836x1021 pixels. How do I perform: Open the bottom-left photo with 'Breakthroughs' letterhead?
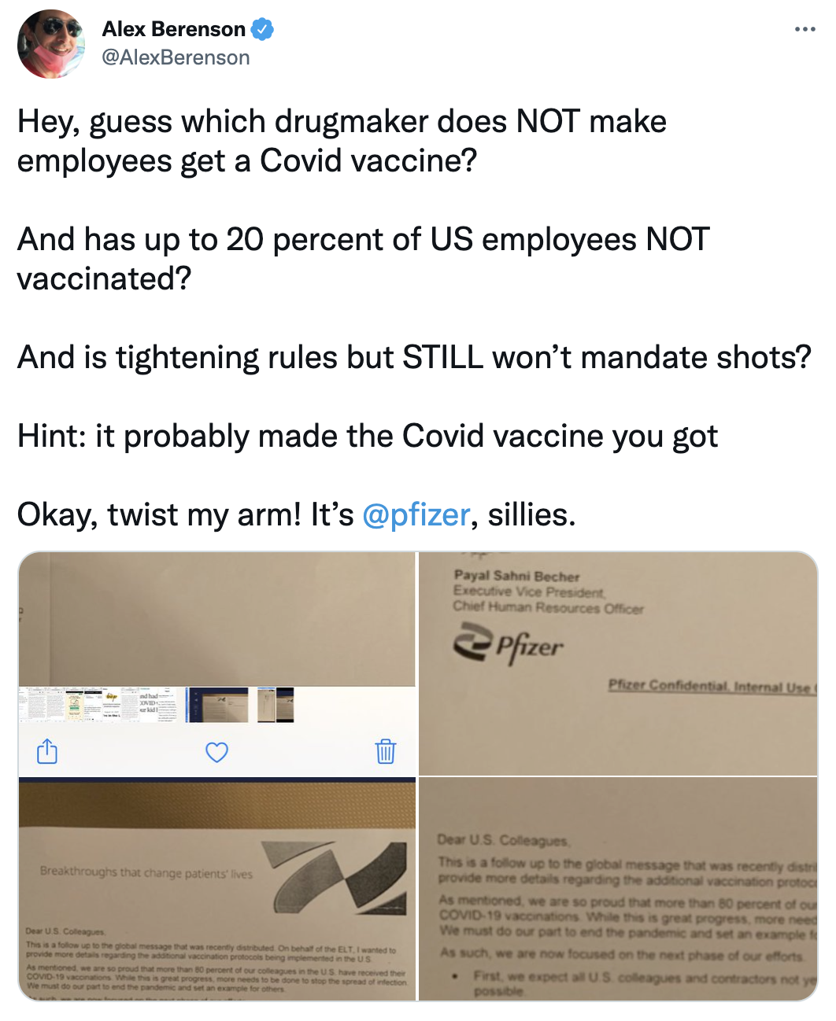click(216, 889)
